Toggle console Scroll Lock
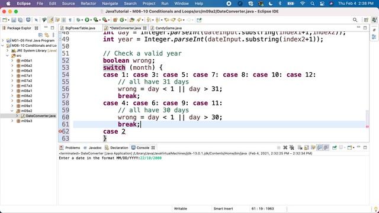The height and width of the screenshot is (213, 379). point(307,147)
